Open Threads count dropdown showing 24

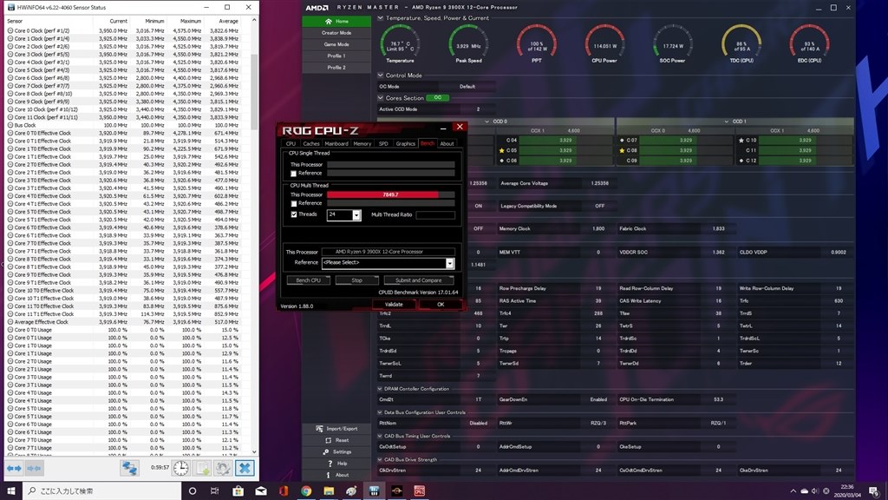pos(356,215)
